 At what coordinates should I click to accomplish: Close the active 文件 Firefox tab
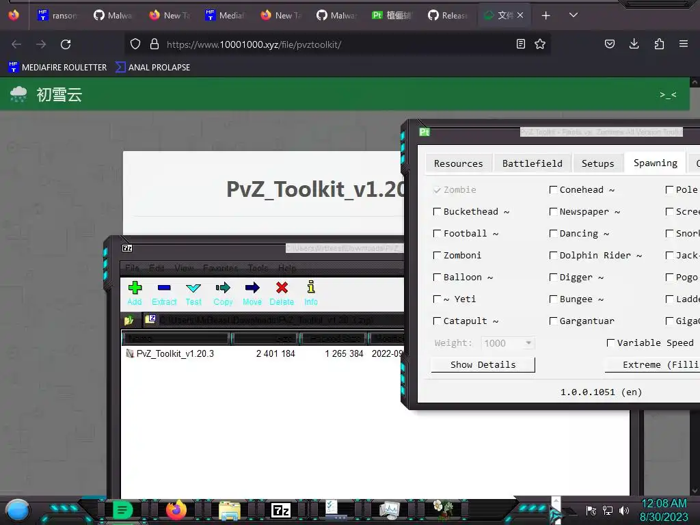pos(520,15)
